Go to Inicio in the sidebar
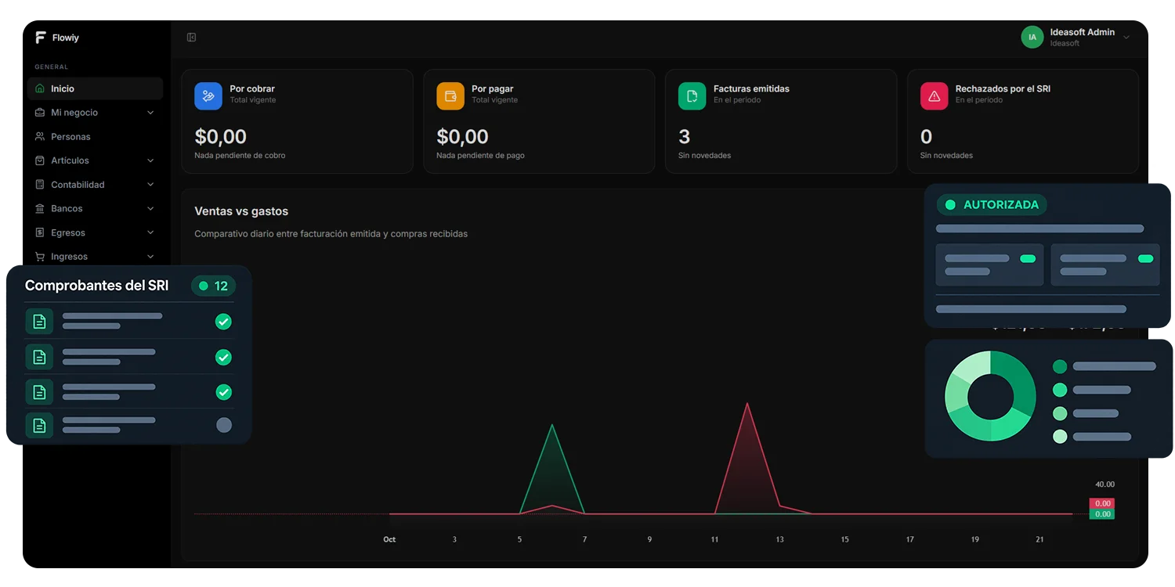Screen dimensions: 1175x587 point(95,88)
